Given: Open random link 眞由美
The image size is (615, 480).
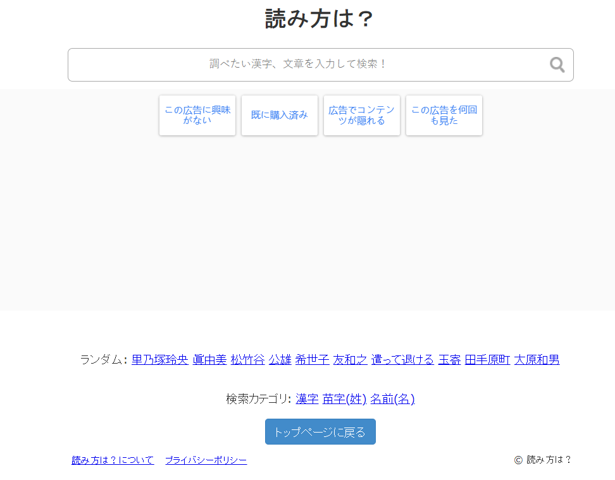Looking at the screenshot, I should 209,360.
